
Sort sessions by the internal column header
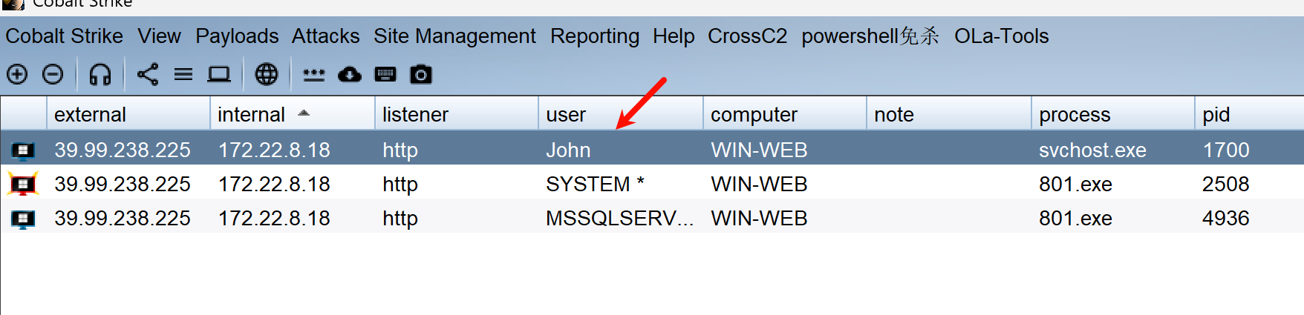tap(252, 114)
